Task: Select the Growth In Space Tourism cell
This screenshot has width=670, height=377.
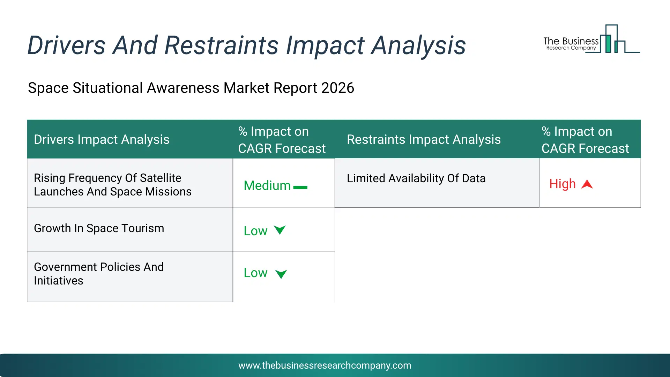Action: click(x=130, y=230)
